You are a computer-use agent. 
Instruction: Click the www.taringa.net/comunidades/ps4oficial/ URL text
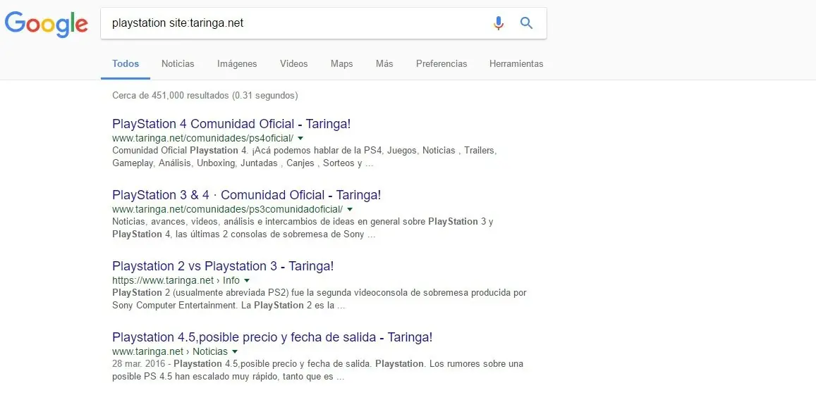coord(203,138)
